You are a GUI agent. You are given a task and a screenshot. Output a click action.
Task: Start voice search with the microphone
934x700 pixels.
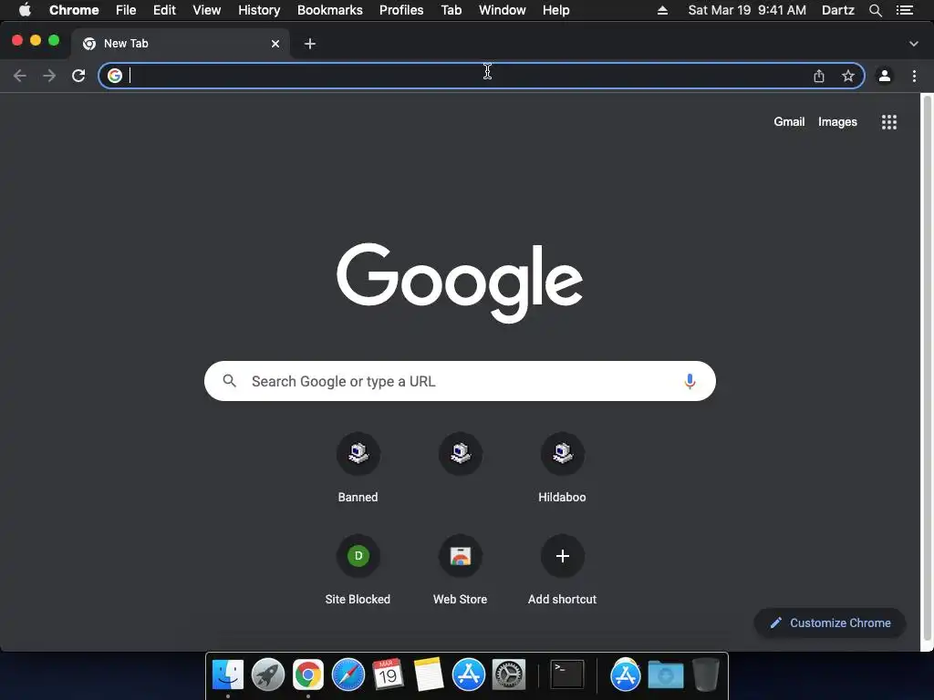coord(690,381)
